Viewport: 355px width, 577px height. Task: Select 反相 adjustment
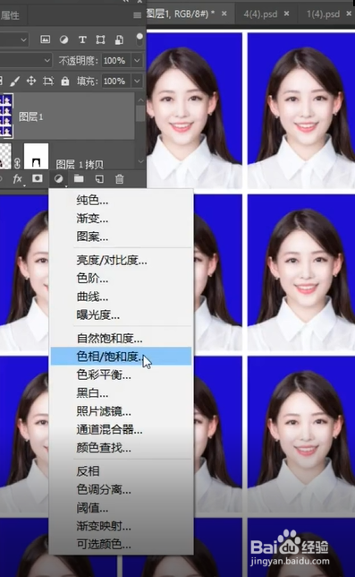tap(121, 471)
